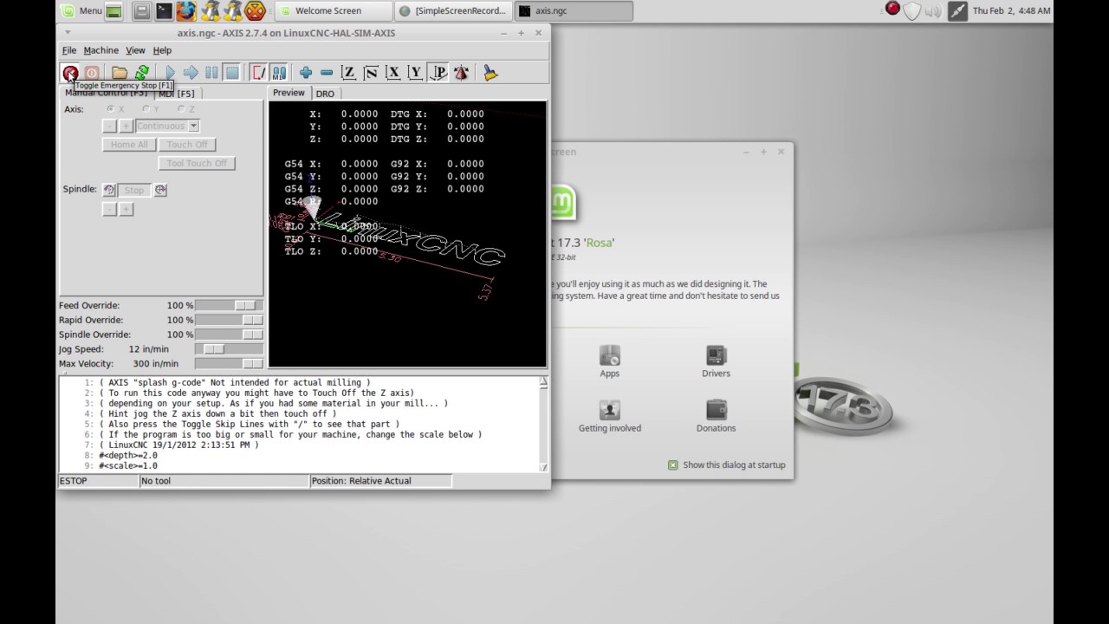Select the DRO tab

(x=325, y=94)
